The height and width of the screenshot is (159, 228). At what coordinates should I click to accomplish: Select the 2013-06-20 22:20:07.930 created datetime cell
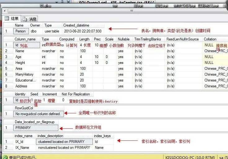(83, 31)
